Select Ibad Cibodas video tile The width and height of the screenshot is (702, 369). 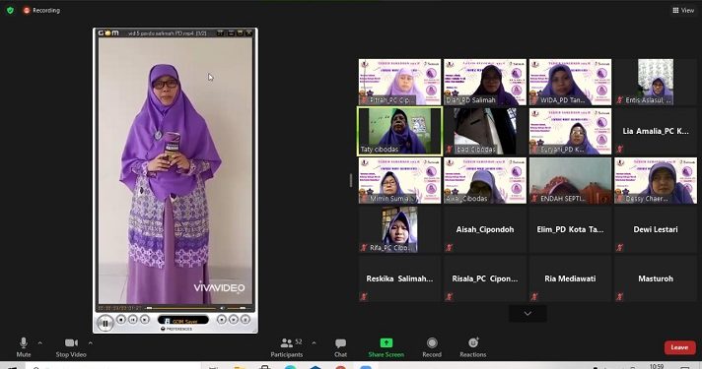tap(485, 131)
